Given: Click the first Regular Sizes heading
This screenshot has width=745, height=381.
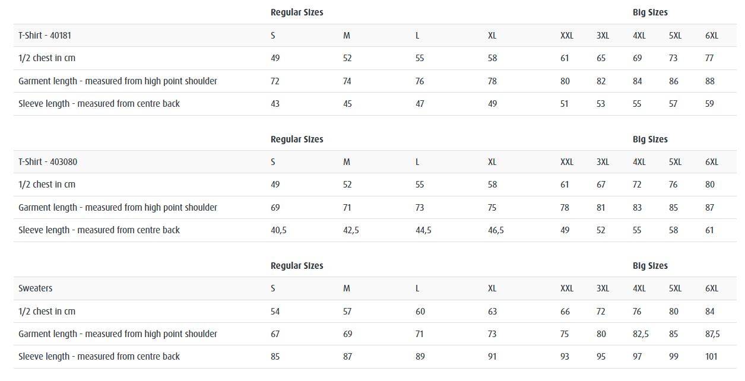Looking at the screenshot, I should 297,12.
